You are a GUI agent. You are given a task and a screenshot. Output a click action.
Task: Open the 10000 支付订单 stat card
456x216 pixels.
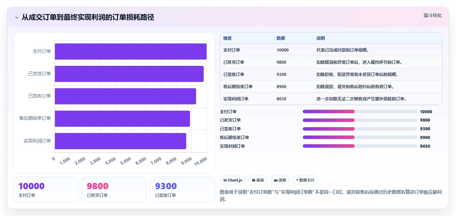coord(46,190)
